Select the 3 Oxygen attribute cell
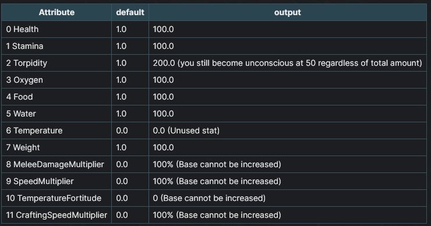 click(x=56, y=80)
